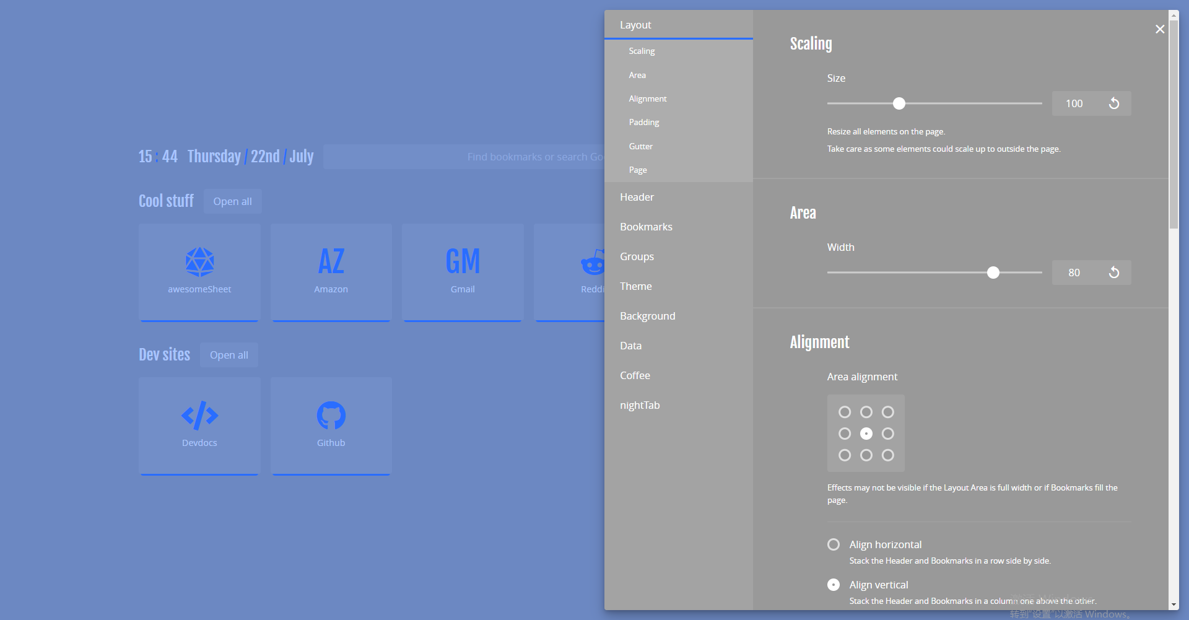Open the Theme settings section
This screenshot has width=1189, height=620.
pyautogui.click(x=679, y=286)
